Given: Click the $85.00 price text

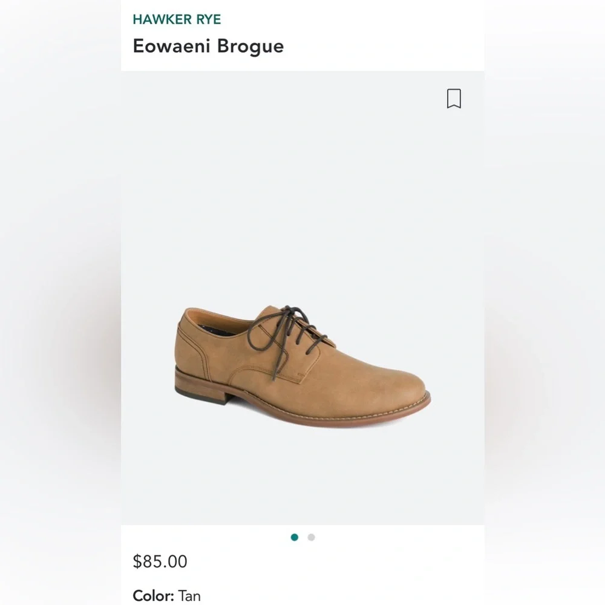Looking at the screenshot, I should pyautogui.click(x=160, y=561).
